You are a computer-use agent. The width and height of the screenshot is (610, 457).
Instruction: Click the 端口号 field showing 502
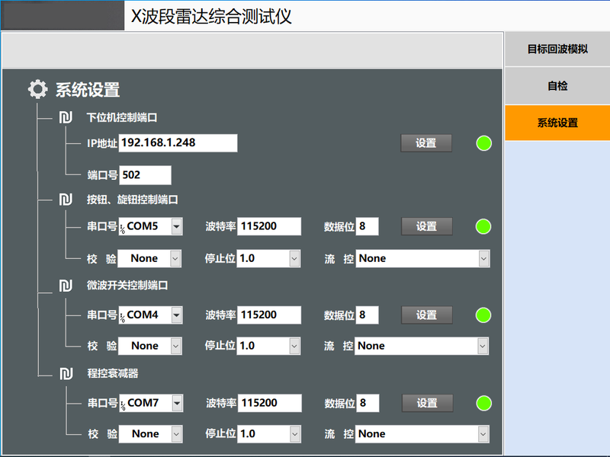tap(145, 175)
